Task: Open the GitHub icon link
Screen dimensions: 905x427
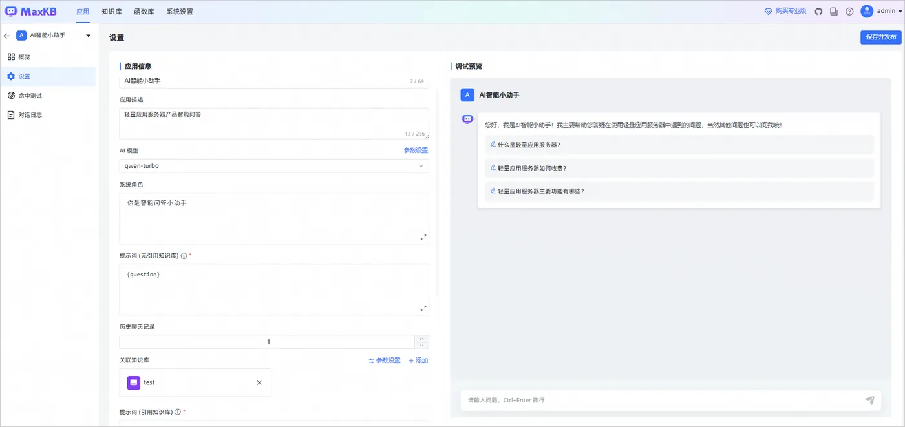Action: [x=818, y=12]
